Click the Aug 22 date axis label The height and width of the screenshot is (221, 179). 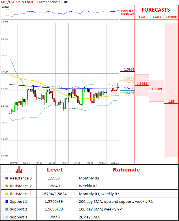point(115,163)
